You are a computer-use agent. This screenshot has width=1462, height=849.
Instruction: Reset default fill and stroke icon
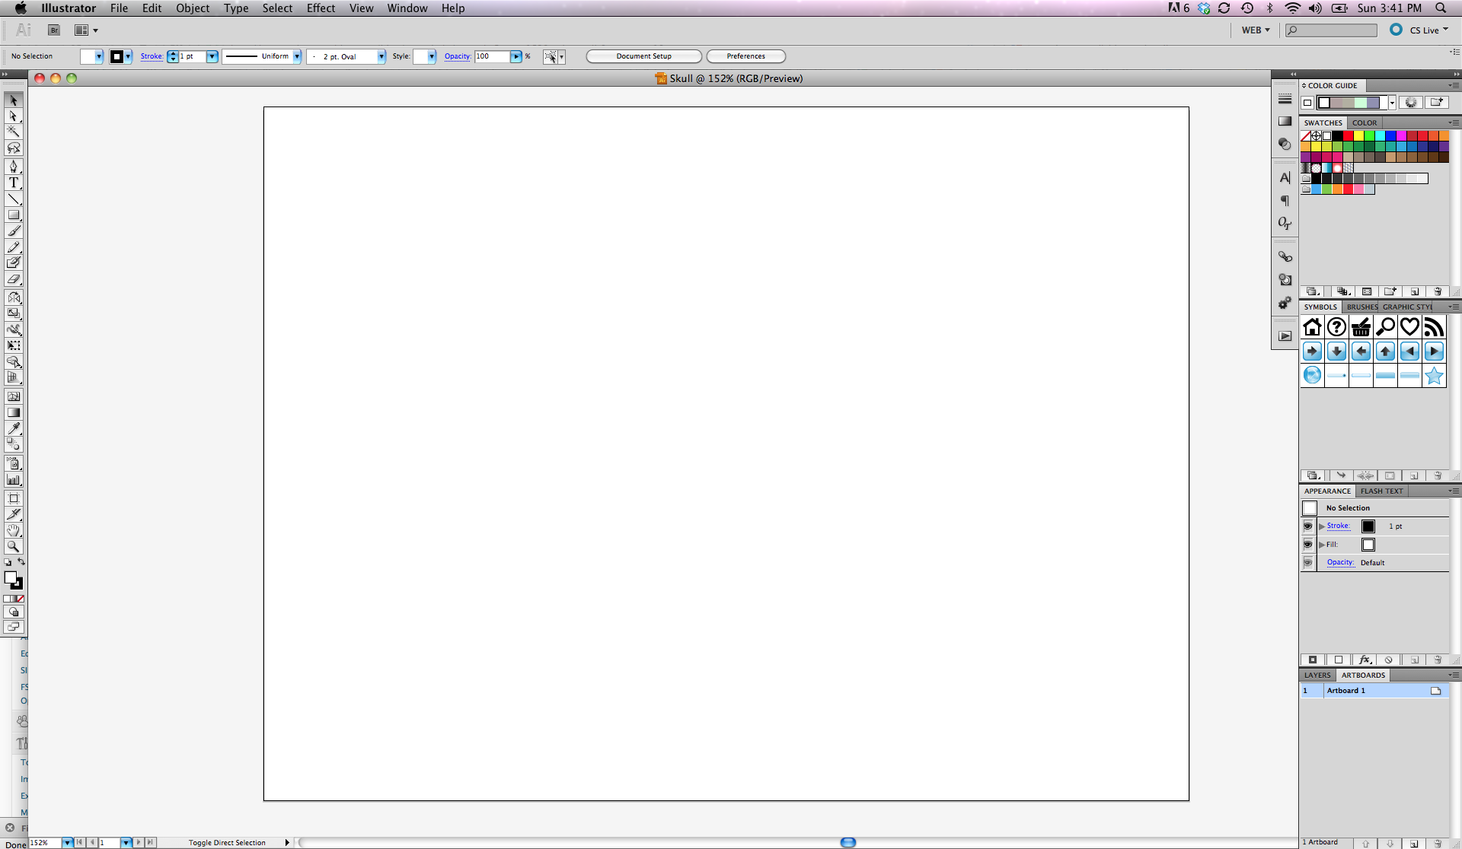(x=8, y=563)
